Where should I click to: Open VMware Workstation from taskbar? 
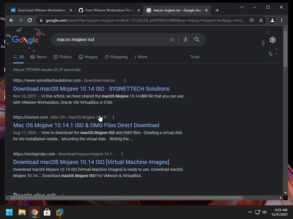60,212
